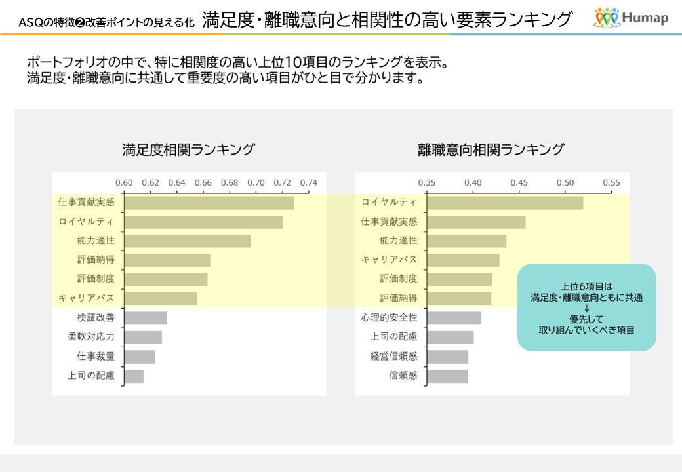682x472 pixels.
Task: Click the 能力適性 bar in satisfaction chart
Action: click(x=187, y=241)
